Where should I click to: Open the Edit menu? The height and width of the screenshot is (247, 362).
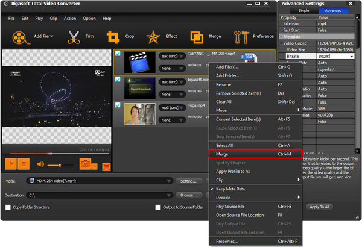coord(25,19)
